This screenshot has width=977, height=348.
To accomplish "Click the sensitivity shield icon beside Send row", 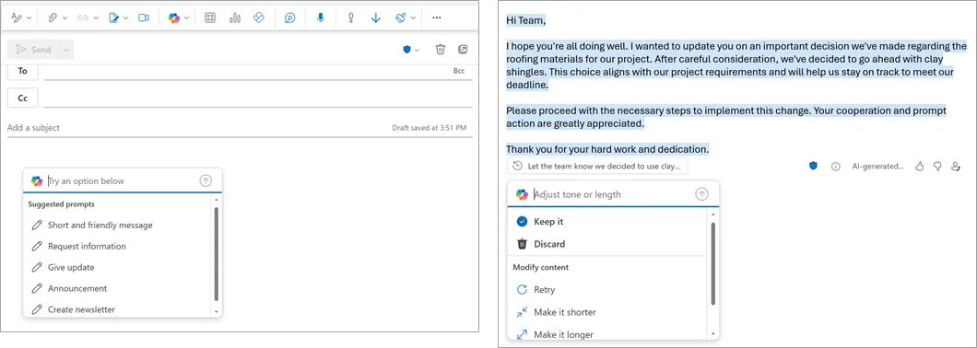I will (406, 49).
